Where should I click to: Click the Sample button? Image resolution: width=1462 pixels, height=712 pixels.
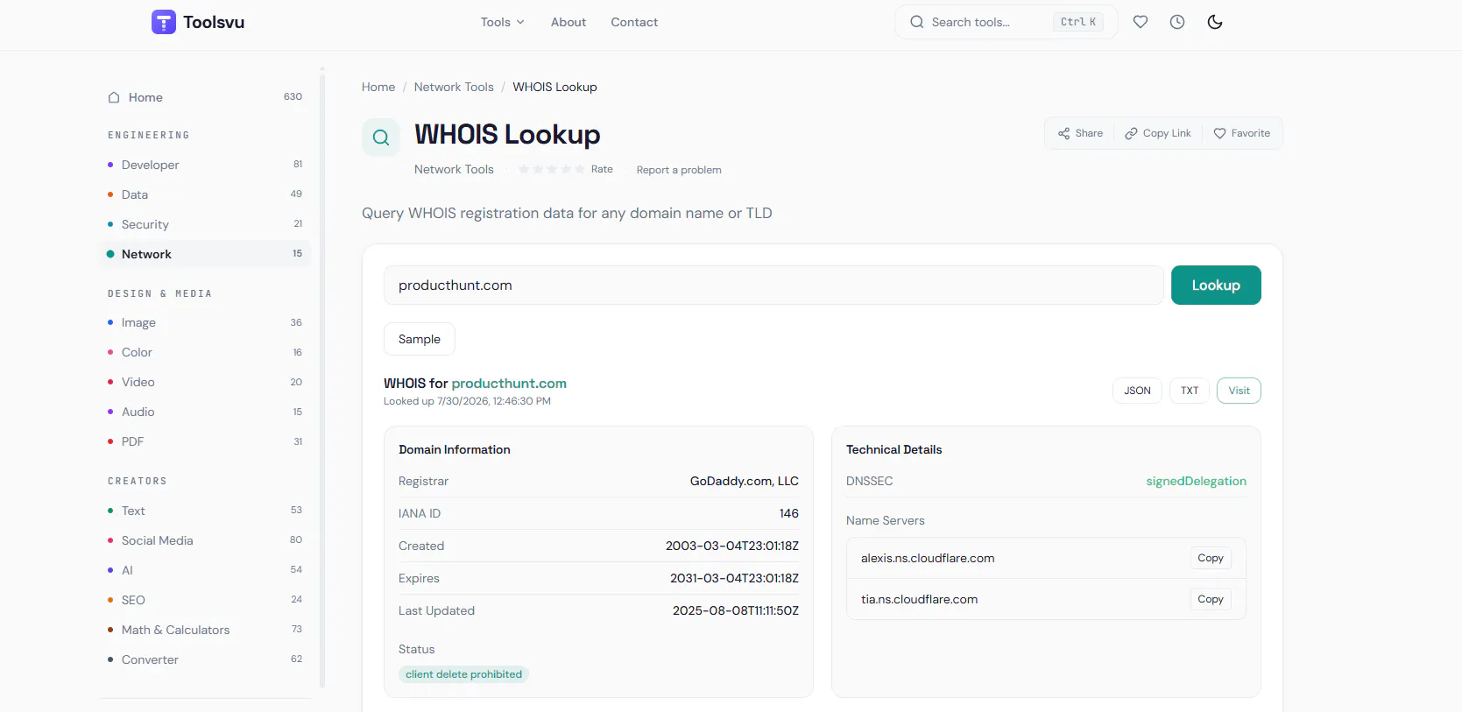point(420,339)
